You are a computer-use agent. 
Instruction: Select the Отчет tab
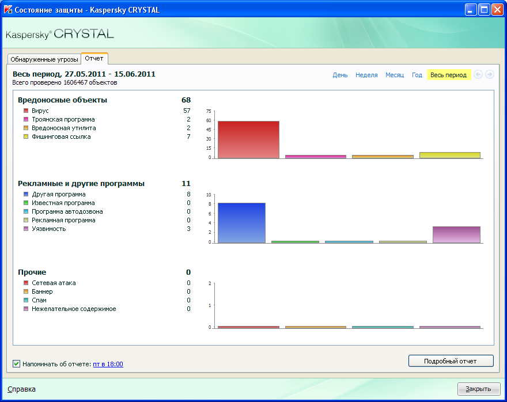click(x=94, y=58)
